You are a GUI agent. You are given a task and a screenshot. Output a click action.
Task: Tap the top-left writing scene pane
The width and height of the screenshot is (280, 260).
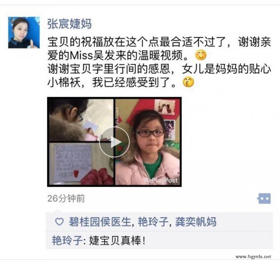81,120
